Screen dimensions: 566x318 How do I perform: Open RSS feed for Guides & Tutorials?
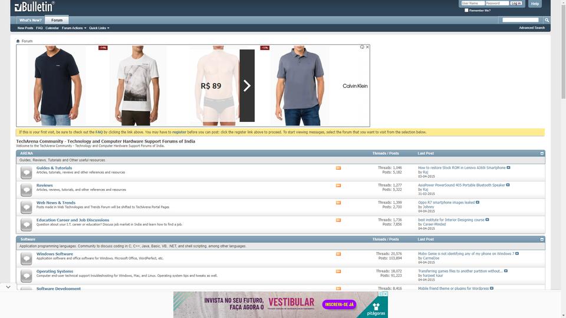(338, 168)
